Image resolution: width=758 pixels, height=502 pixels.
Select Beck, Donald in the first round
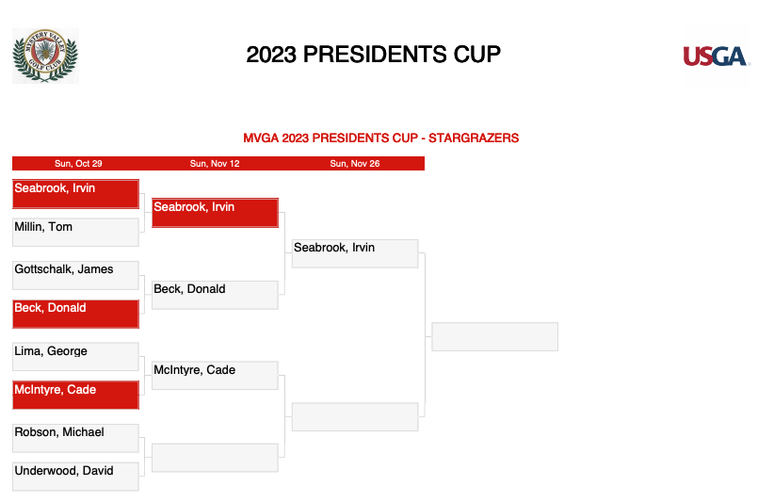[76, 314]
